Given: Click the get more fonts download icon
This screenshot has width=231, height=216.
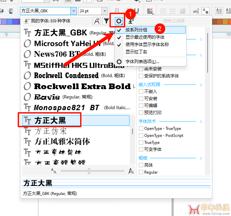Looking at the screenshot, I should [131, 21].
